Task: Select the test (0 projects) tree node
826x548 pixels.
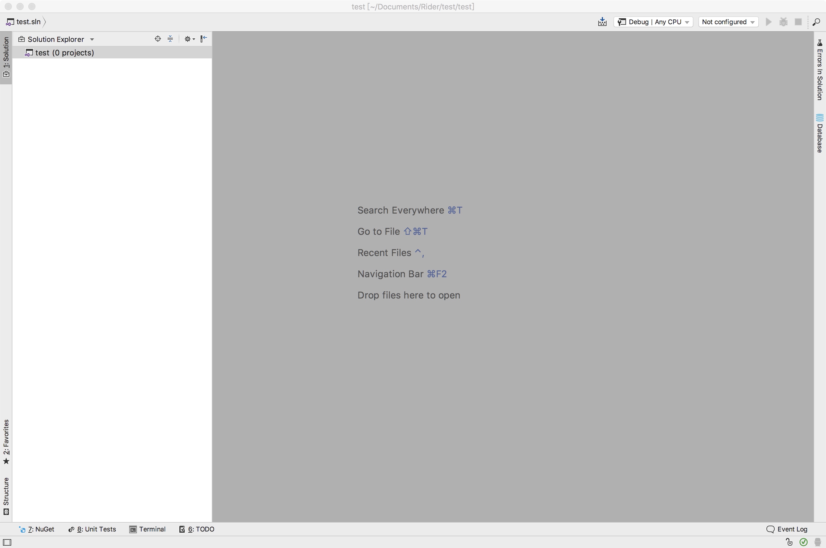Action: [x=64, y=52]
